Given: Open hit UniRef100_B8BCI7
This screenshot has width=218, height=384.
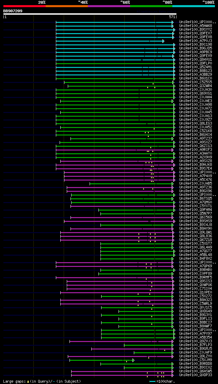Looking at the screenshot, I should 196,323.
